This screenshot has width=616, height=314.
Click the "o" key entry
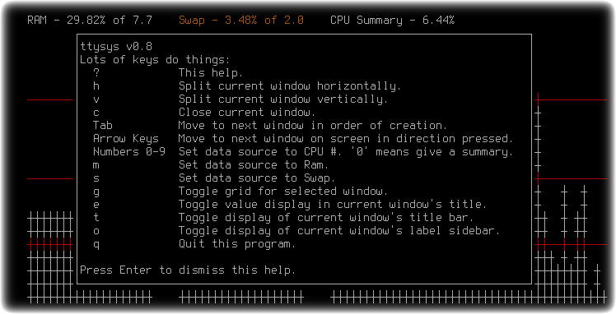point(96,231)
